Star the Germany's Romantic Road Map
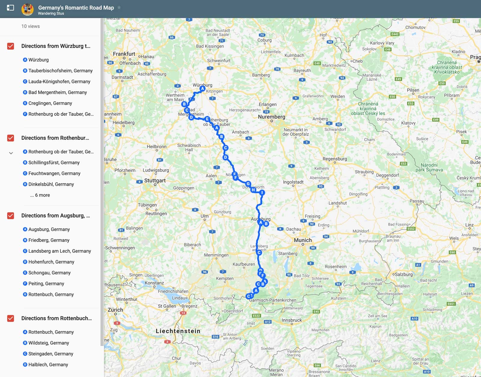 (119, 8)
